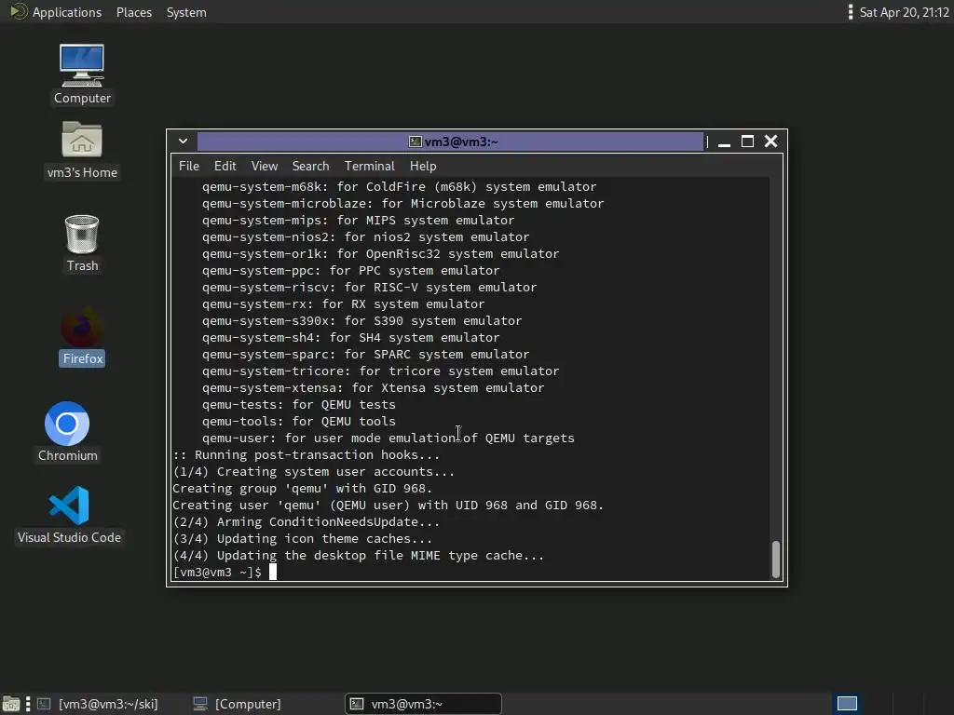Click the top panel three-dot handle

point(850,12)
